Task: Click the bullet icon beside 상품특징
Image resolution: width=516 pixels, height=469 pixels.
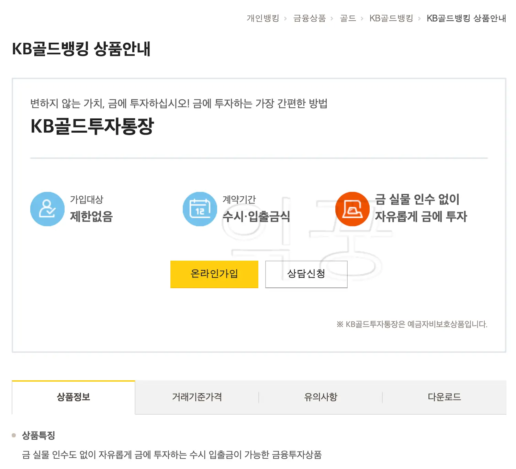Action: 13,435
